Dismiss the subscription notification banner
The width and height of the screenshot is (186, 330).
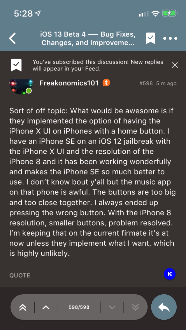point(175,65)
